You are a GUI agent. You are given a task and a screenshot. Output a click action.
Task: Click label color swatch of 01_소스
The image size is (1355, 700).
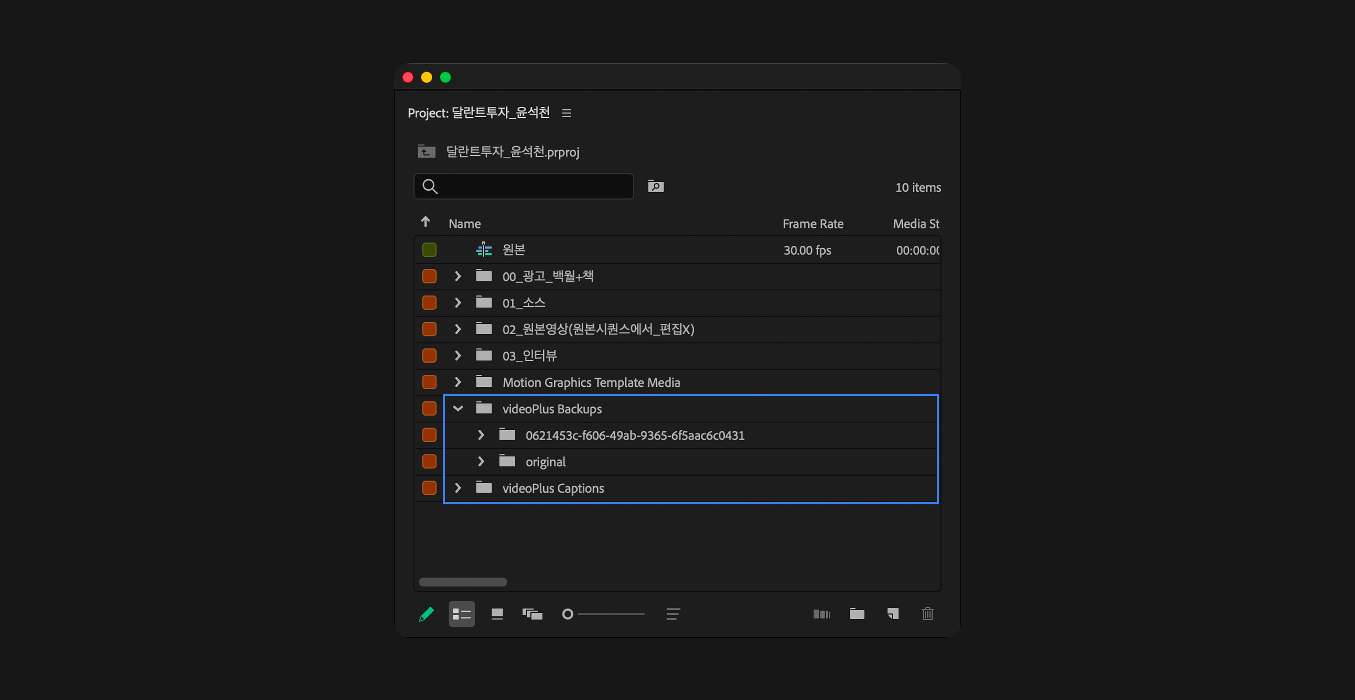(x=429, y=302)
